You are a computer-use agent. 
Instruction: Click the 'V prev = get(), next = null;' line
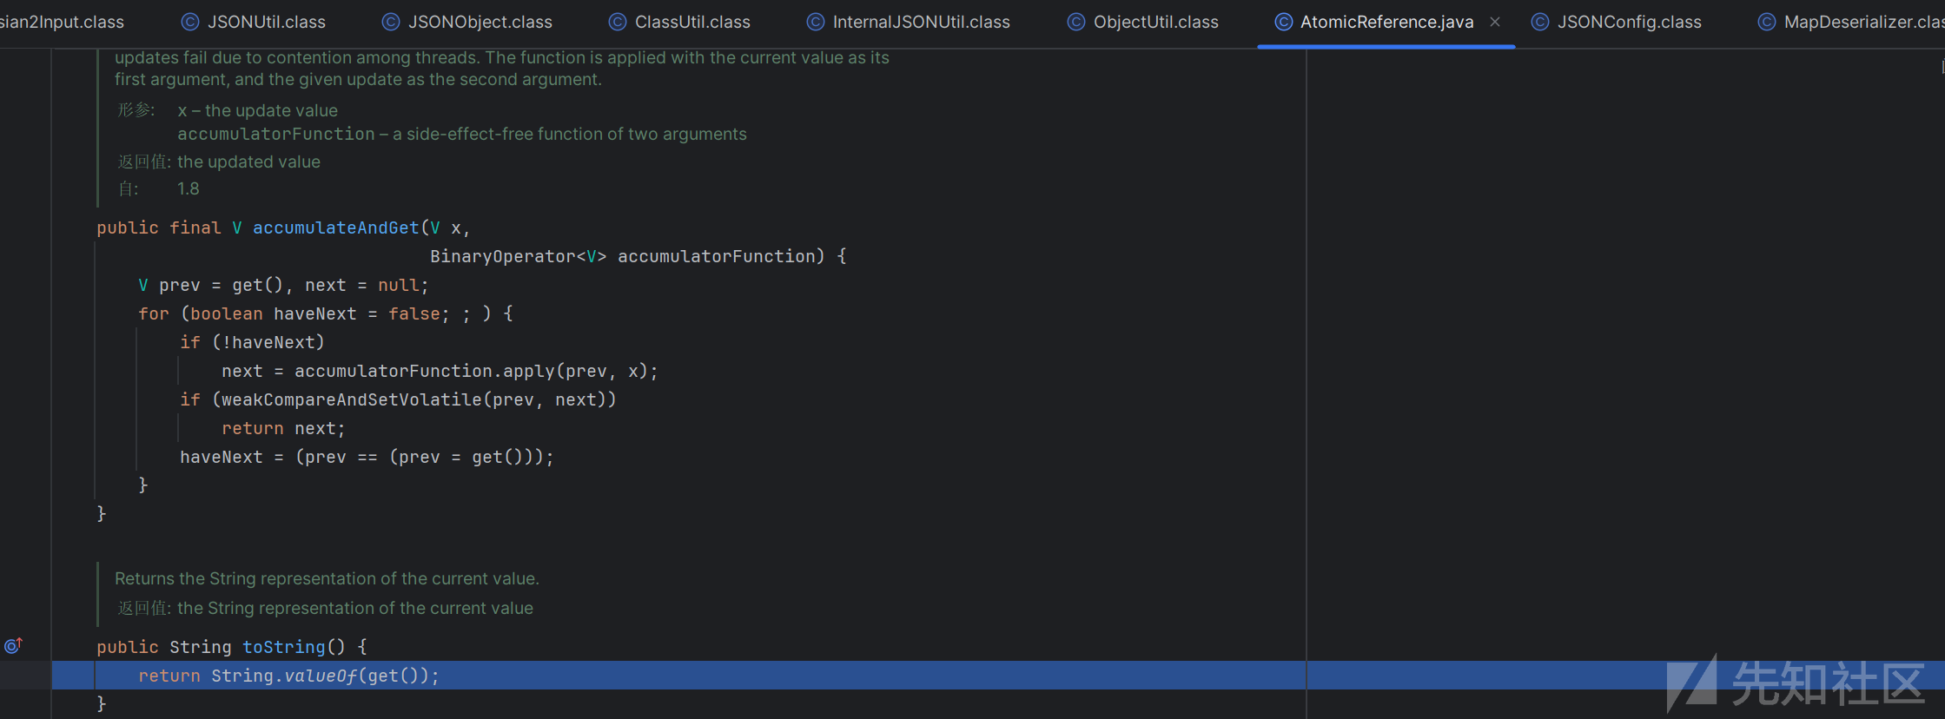coord(283,285)
